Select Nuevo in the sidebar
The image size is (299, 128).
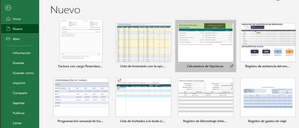coord(20,29)
